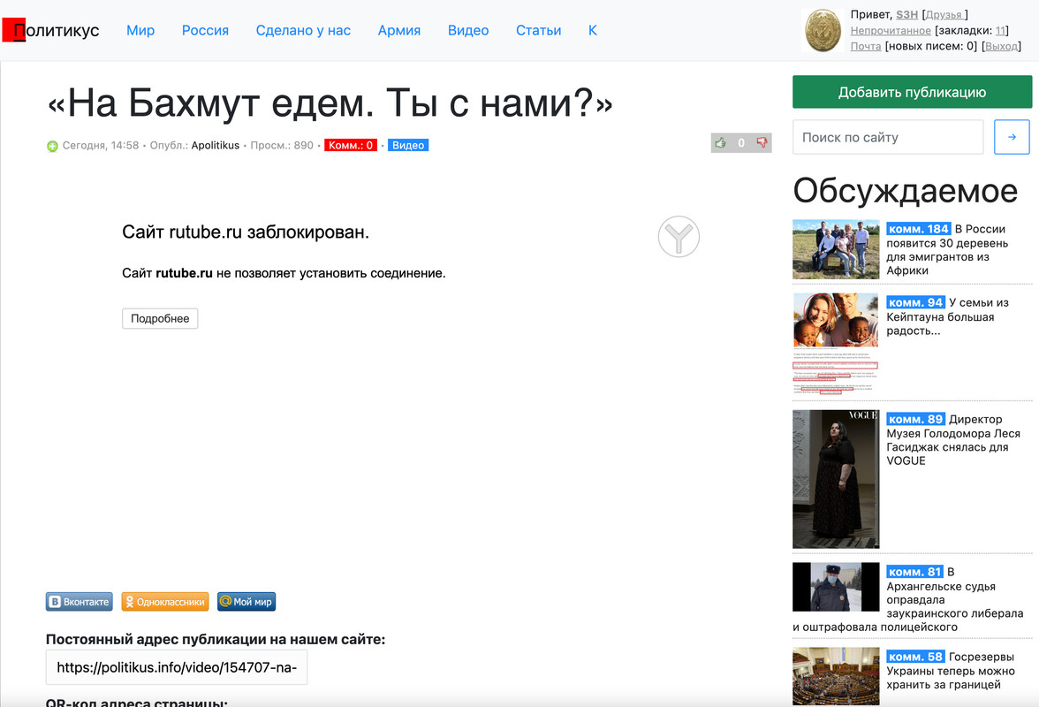Open the Мир section
This screenshot has width=1039, height=707.
[140, 30]
